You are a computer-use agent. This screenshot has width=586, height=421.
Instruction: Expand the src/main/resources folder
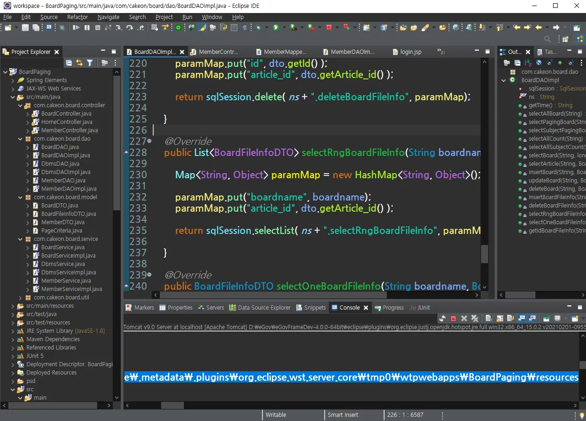point(13,306)
